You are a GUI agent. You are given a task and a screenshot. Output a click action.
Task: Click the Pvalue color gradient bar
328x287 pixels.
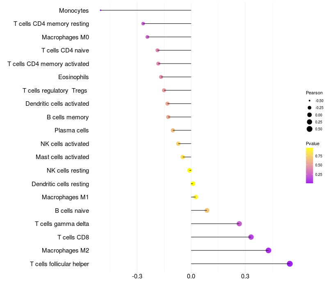(310, 165)
